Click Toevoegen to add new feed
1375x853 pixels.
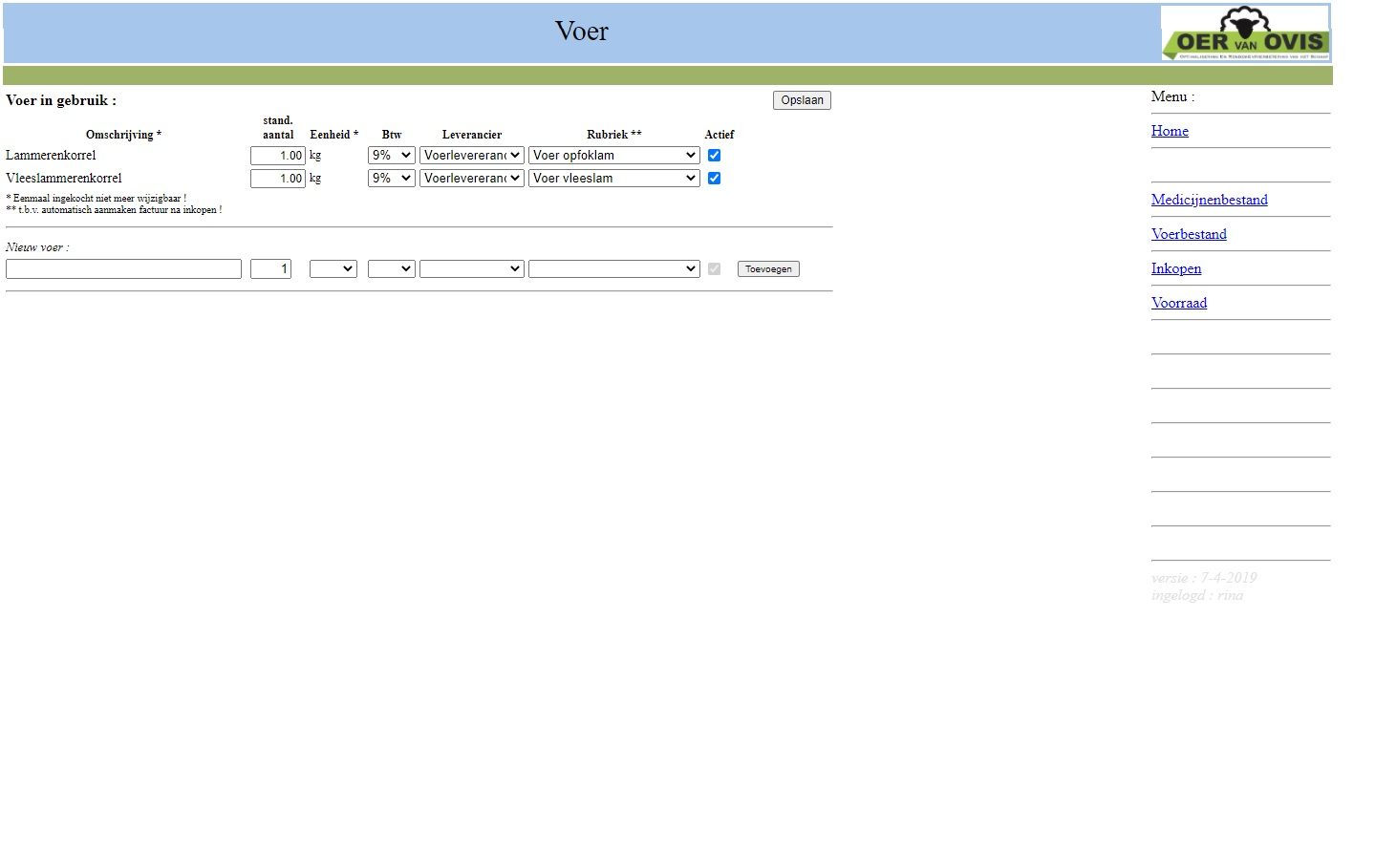(x=768, y=269)
